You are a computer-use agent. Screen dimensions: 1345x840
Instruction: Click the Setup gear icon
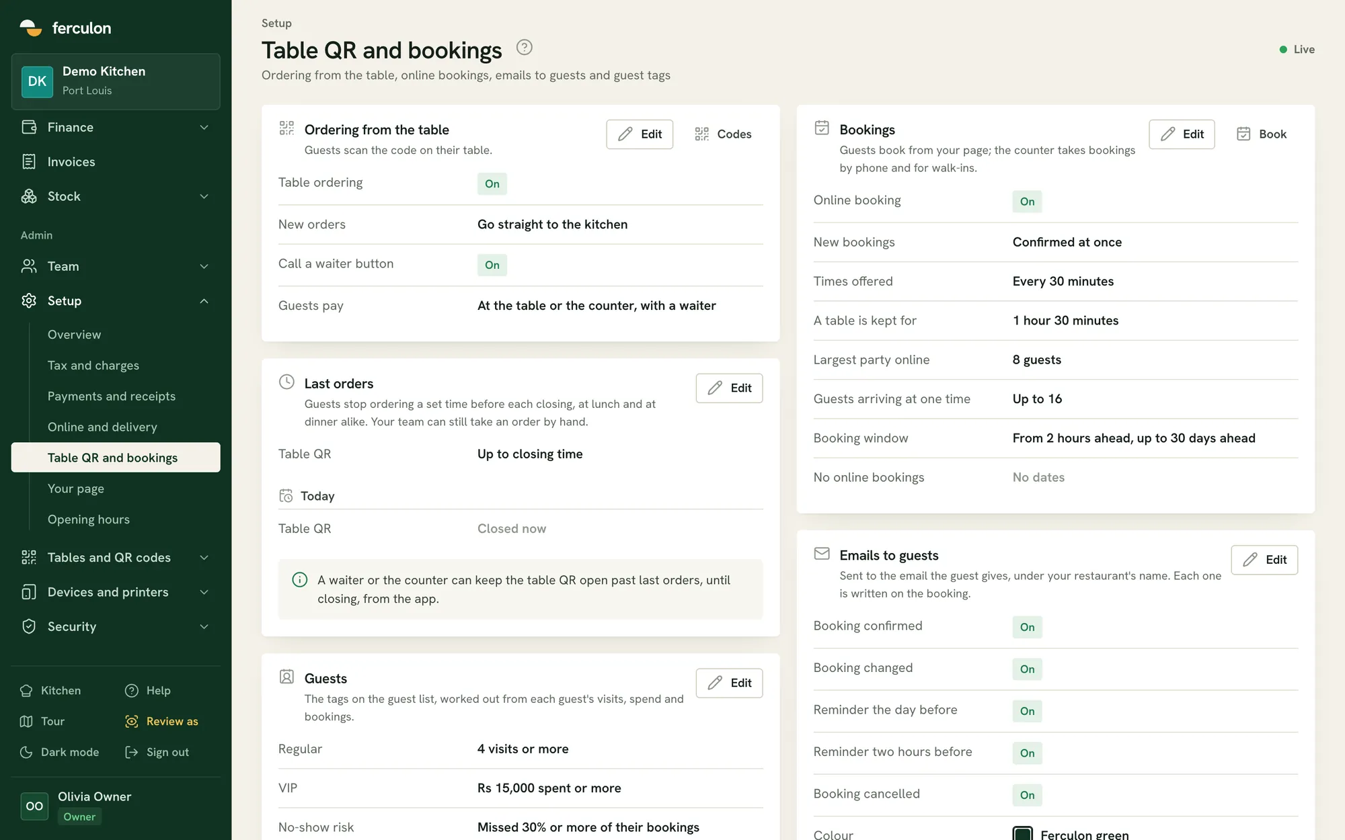pyautogui.click(x=29, y=300)
